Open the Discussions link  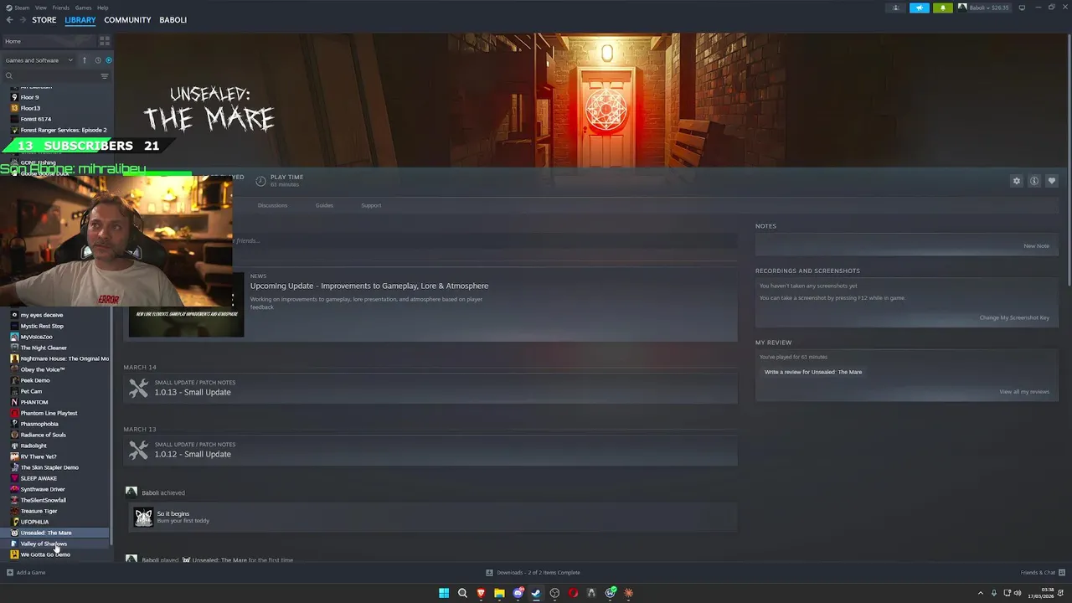[272, 205]
